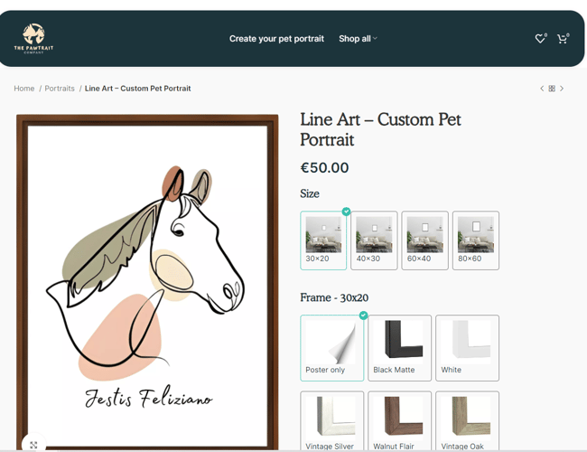Viewport: 587px width, 452px height.
Task: Expand the product image fullscreen
Action: (x=33, y=444)
